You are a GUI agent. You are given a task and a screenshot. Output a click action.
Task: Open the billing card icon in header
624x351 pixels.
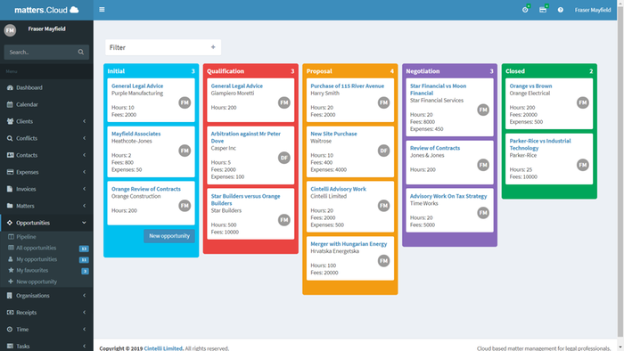(543, 10)
